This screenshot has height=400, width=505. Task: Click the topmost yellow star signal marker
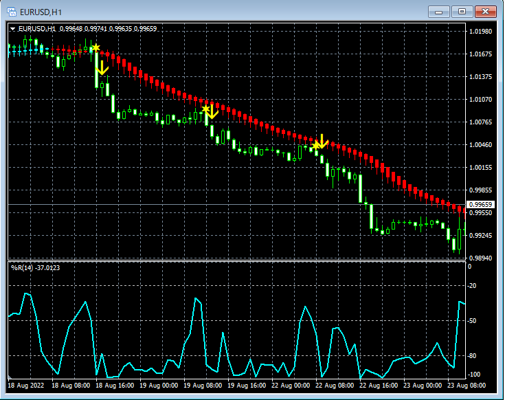point(96,48)
